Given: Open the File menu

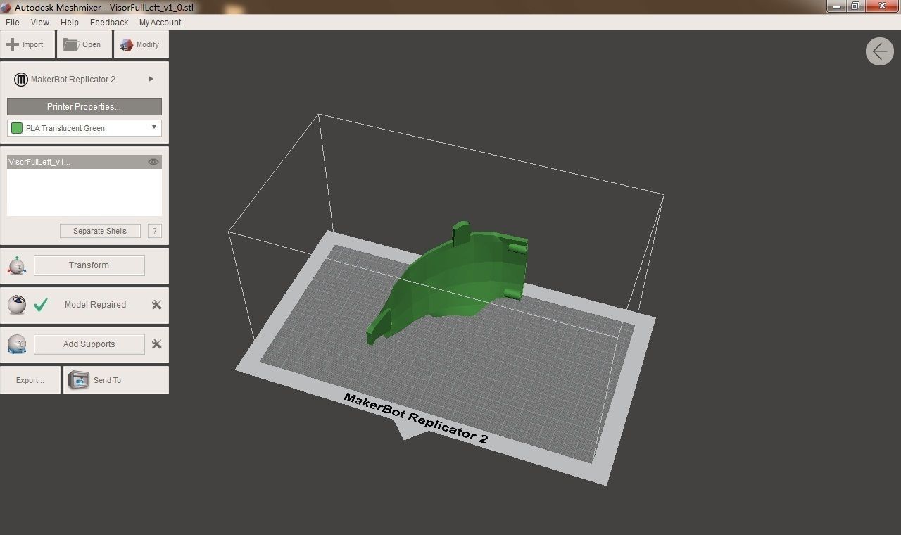Looking at the screenshot, I should [x=13, y=23].
